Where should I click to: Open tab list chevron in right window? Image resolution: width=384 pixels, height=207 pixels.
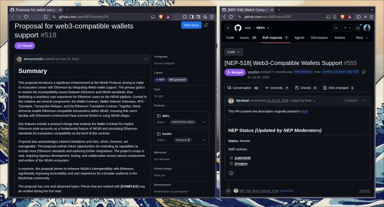[372, 10]
